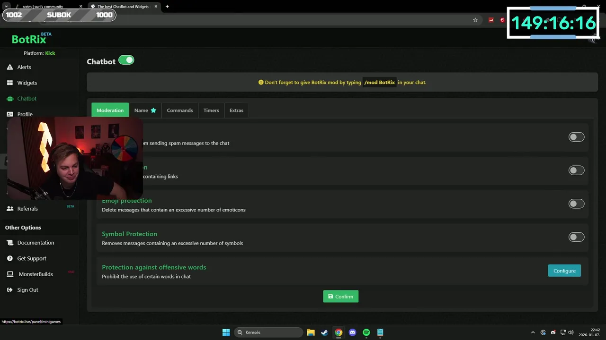Click the Profile card icon

(x=9, y=114)
